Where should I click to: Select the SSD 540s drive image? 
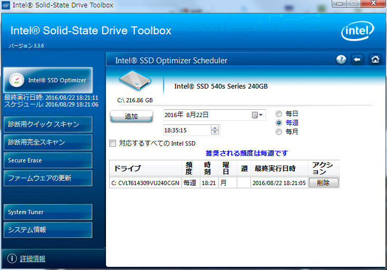(x=135, y=80)
